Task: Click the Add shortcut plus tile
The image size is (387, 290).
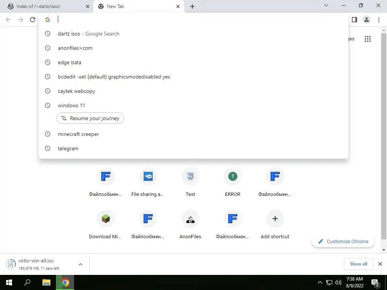Action: 275,225
